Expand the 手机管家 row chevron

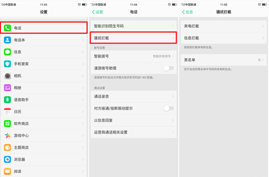(83, 64)
